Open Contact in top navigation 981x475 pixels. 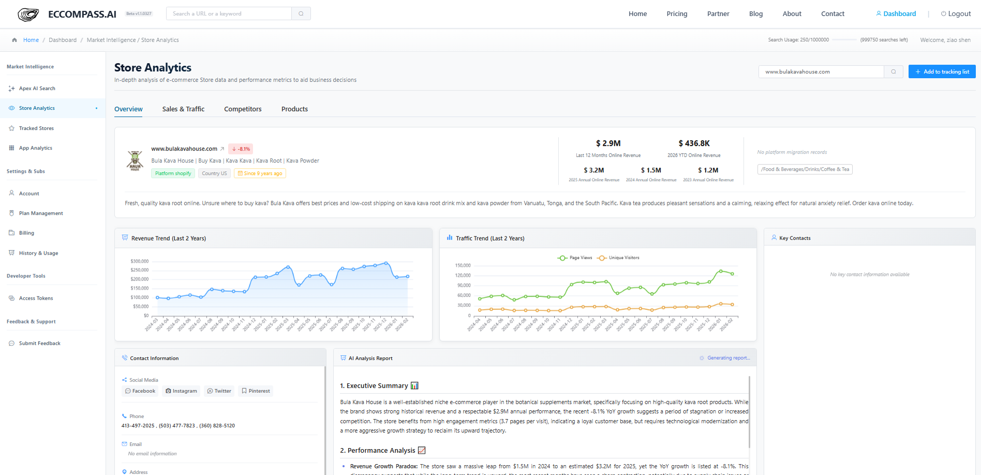[833, 14]
